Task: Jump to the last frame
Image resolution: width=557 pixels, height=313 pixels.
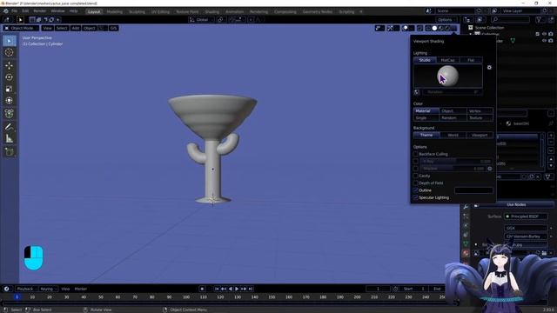Action: click(251, 289)
